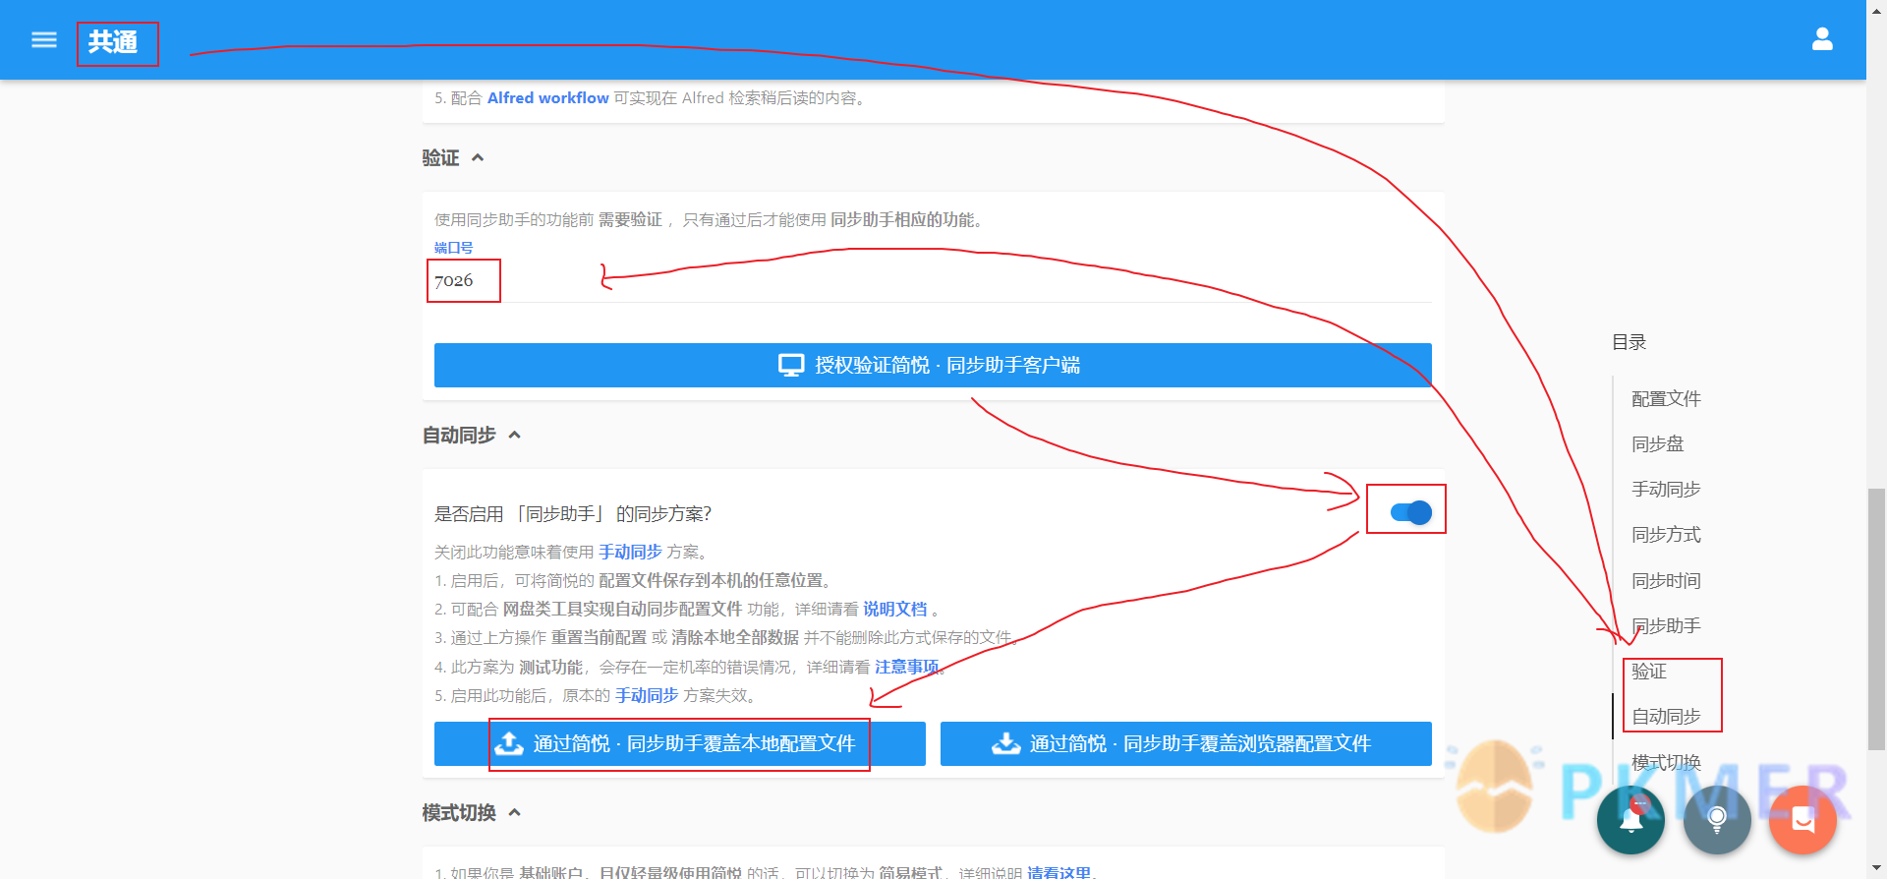Click the 端口号 input field showing 7026
The image size is (1887, 879).
pos(932,281)
